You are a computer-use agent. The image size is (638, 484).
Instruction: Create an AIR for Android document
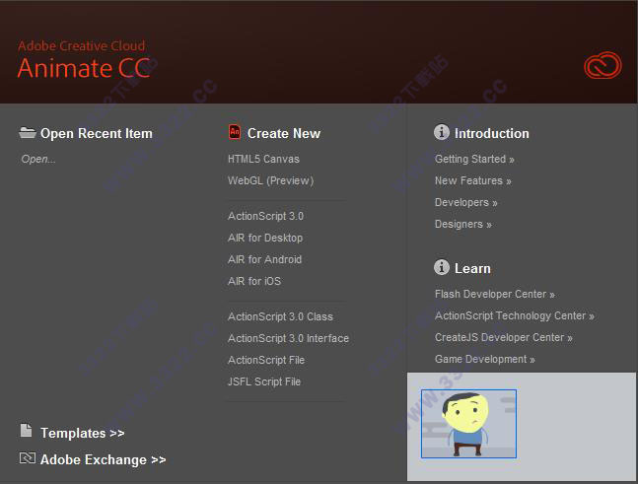pyautogui.click(x=265, y=259)
